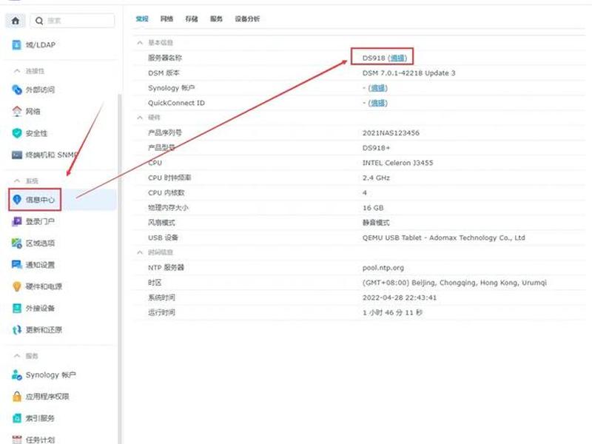Open 更新和还原 update and restore icon
Image resolution: width=592 pixels, height=444 pixels.
(x=16, y=330)
